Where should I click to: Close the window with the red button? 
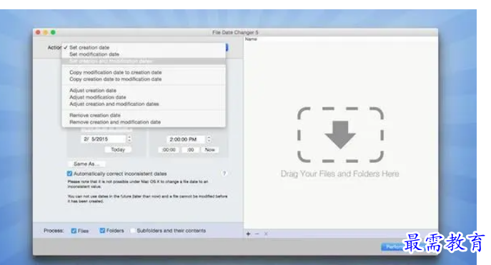pyautogui.click(x=38, y=32)
